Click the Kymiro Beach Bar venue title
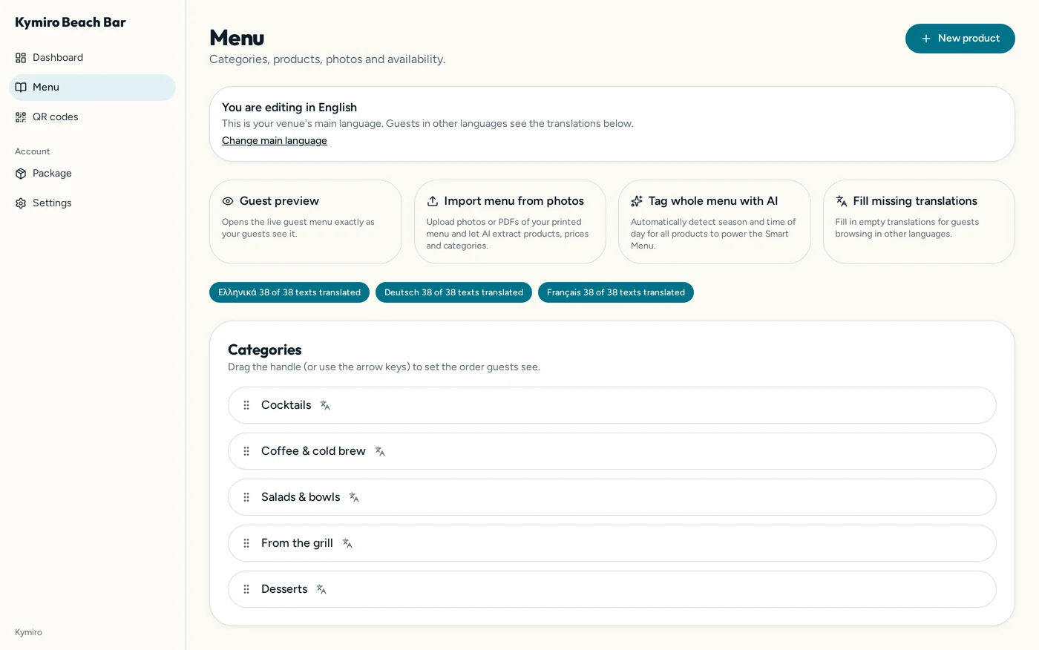The height and width of the screenshot is (650, 1039). 71,22
